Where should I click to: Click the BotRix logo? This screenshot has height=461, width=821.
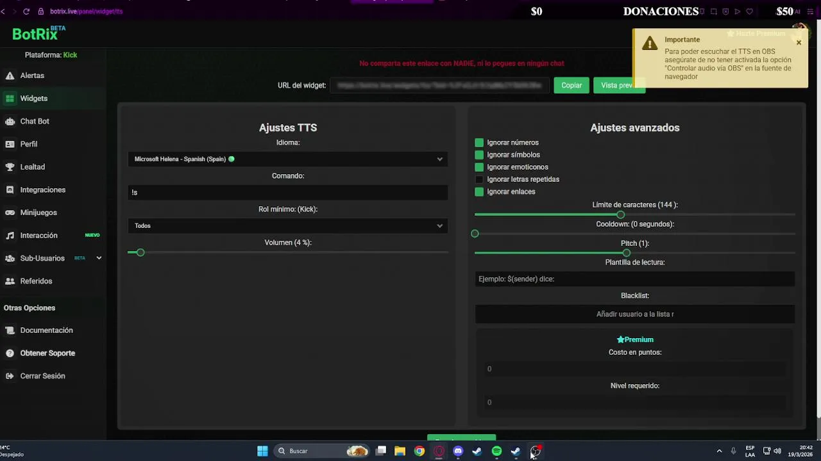click(38, 34)
